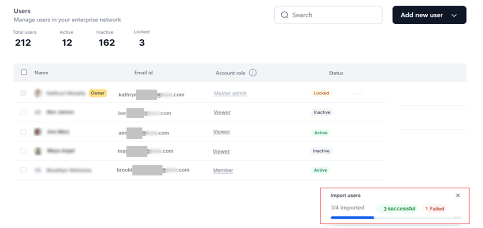483x228 pixels.
Task: Click the Account role info icon
Action: (x=252, y=73)
